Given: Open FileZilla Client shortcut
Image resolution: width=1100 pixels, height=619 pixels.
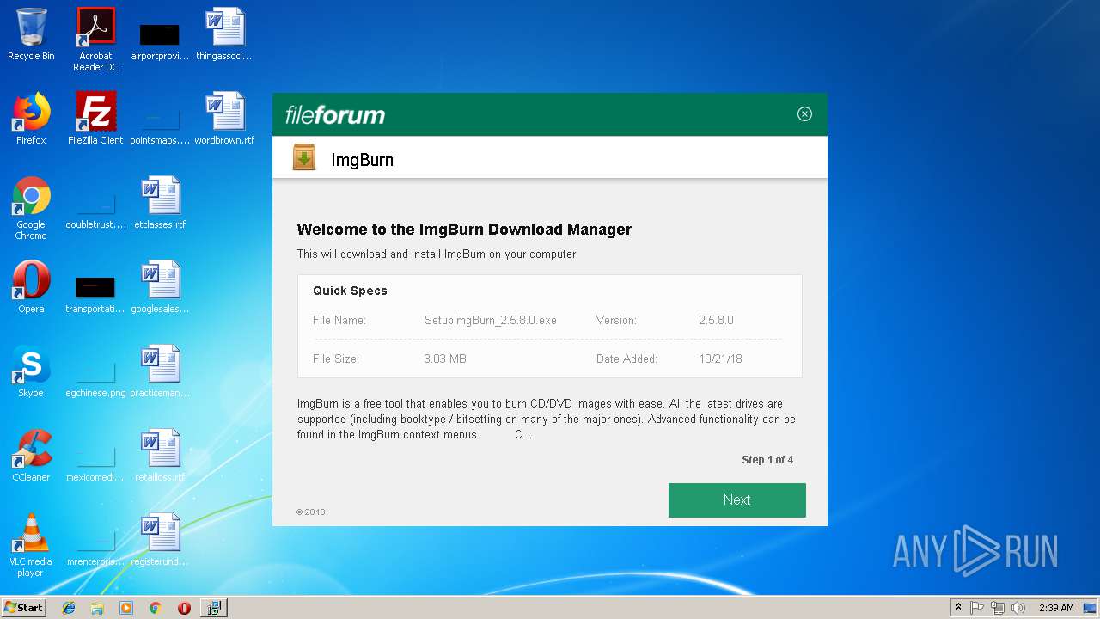Looking at the screenshot, I should (95, 119).
